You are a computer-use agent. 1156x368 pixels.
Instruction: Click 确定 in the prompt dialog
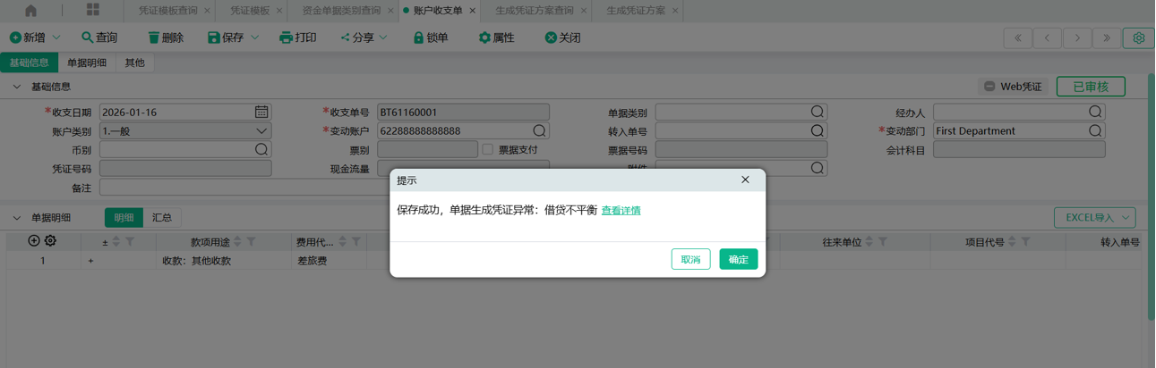(738, 259)
